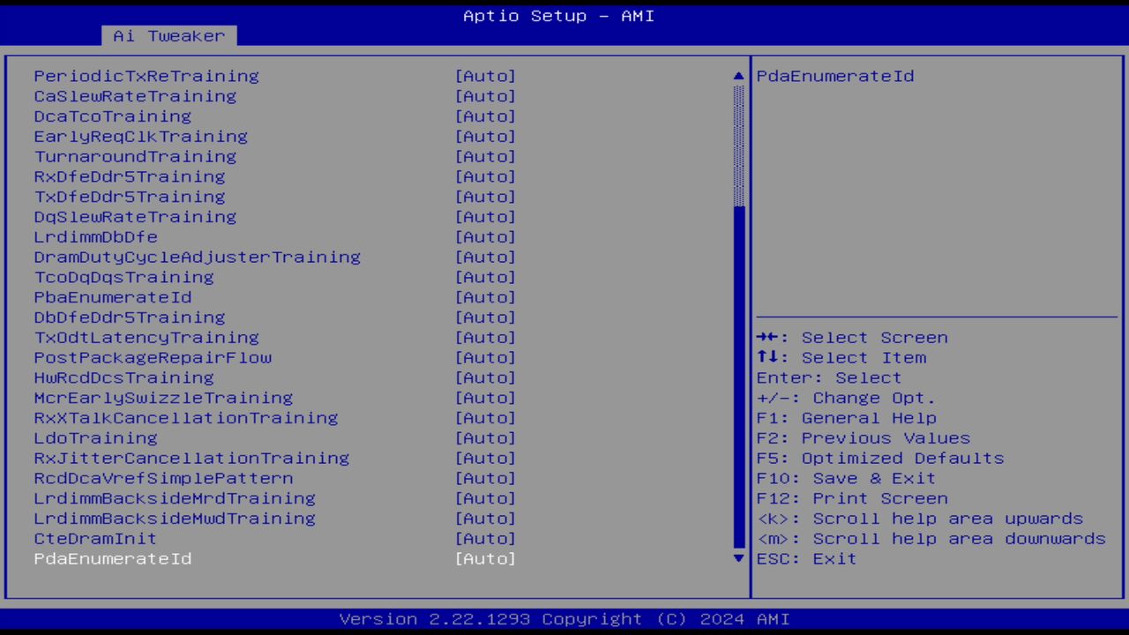
Task: Select the PbaEnumerateId setting label
Action: 113,297
